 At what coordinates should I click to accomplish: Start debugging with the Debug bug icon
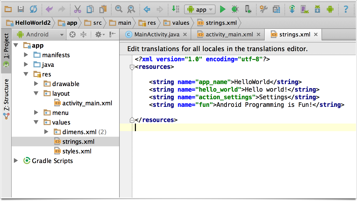(x=235, y=10)
